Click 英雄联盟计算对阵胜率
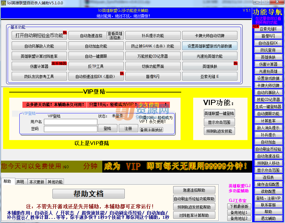Image resolution: width=285 pixels, height=223 pixels. click(x=39, y=56)
